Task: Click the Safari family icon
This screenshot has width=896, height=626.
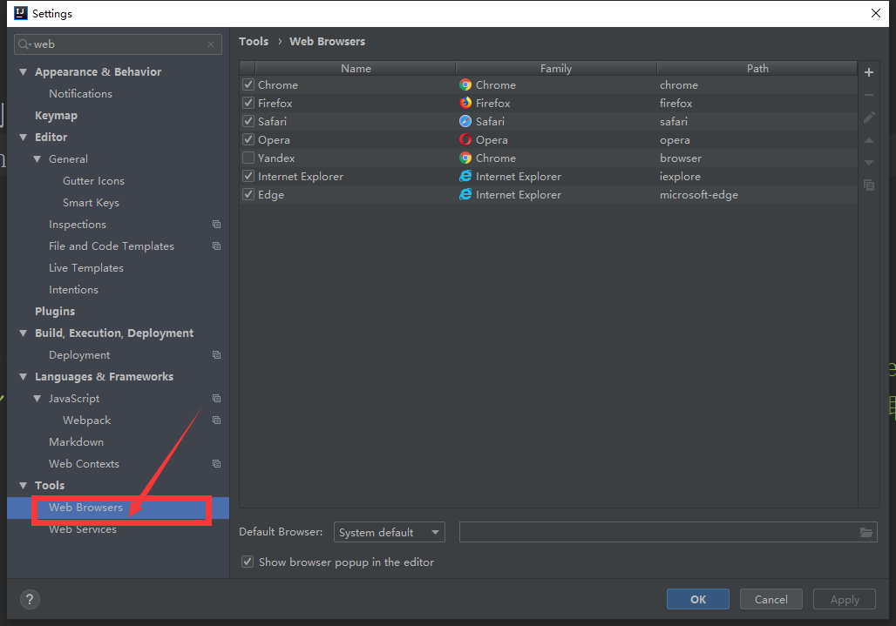Action: [x=465, y=122]
